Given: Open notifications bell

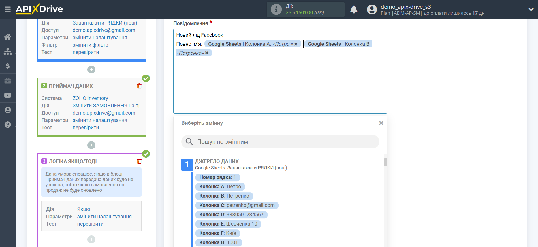Looking at the screenshot, I should (354, 10).
